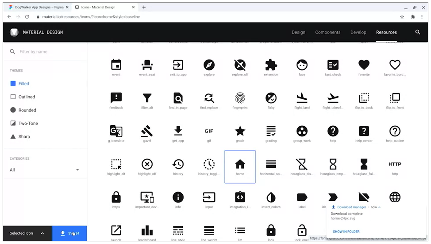
Task: Pick the fingerprint icon
Action: [x=240, y=98]
